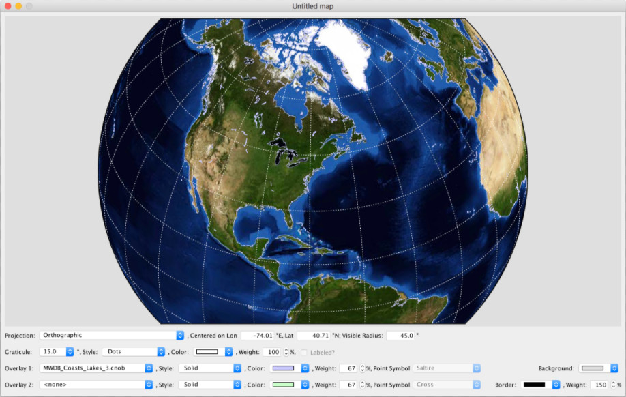
Task: Click the Great Lakes on the map
Action: click(x=288, y=151)
